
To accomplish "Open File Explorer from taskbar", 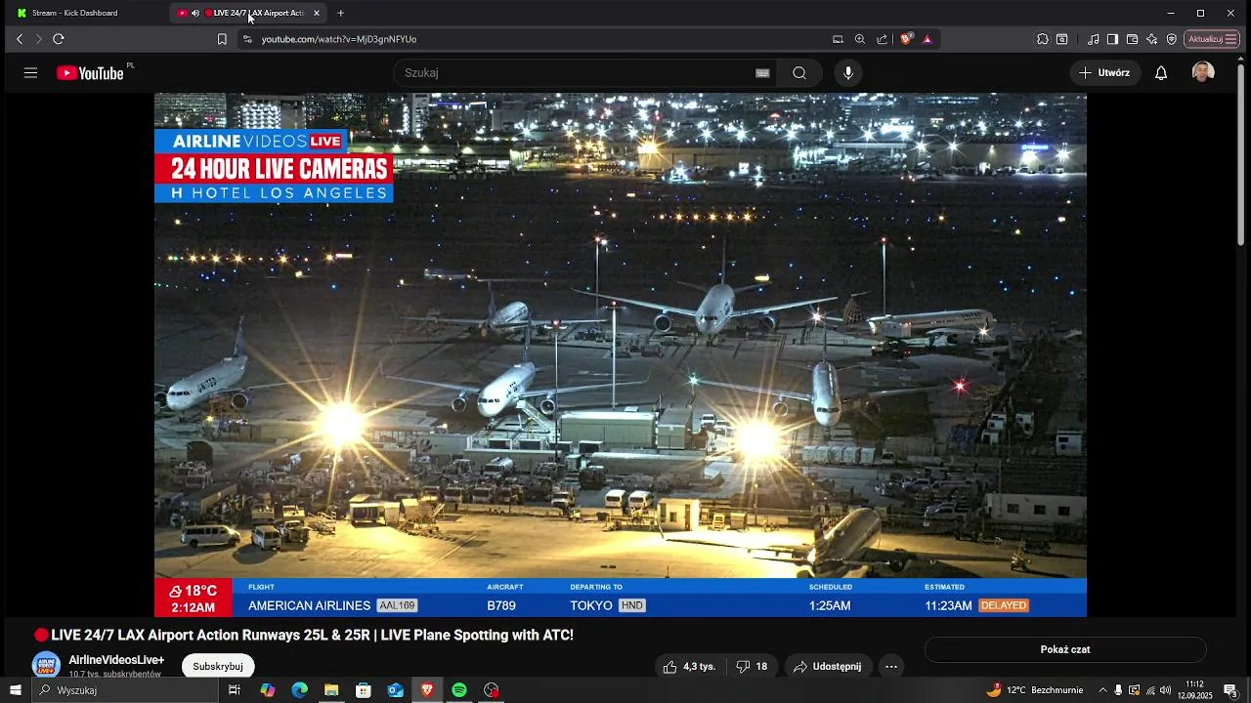I will [x=331, y=690].
